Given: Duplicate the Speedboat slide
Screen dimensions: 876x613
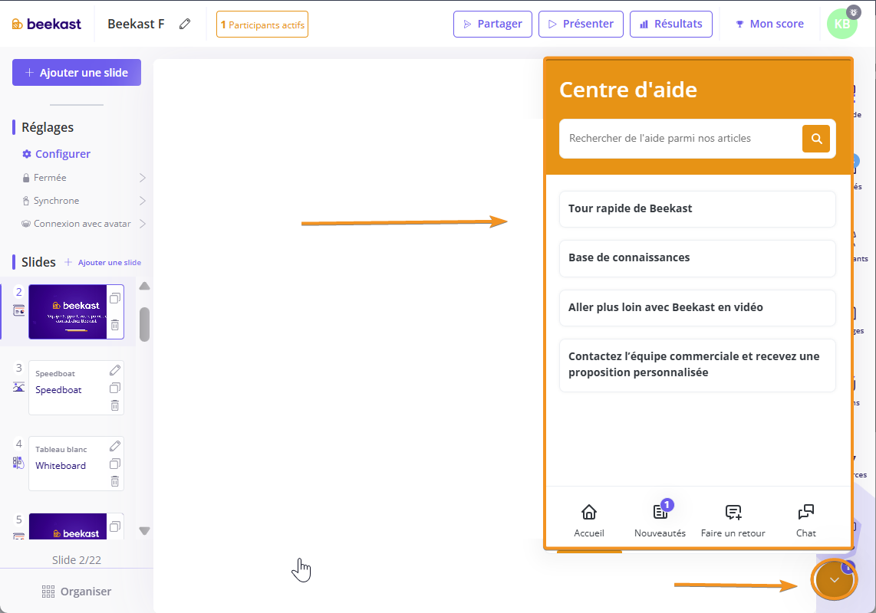Looking at the screenshot, I should tap(114, 388).
